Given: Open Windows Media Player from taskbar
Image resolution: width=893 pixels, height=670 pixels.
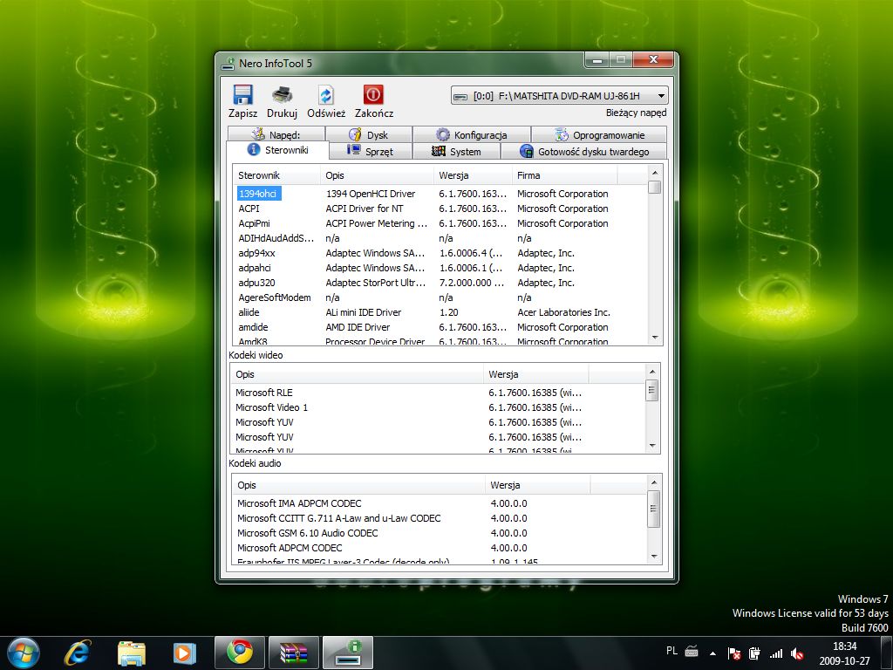Looking at the screenshot, I should click(x=185, y=653).
